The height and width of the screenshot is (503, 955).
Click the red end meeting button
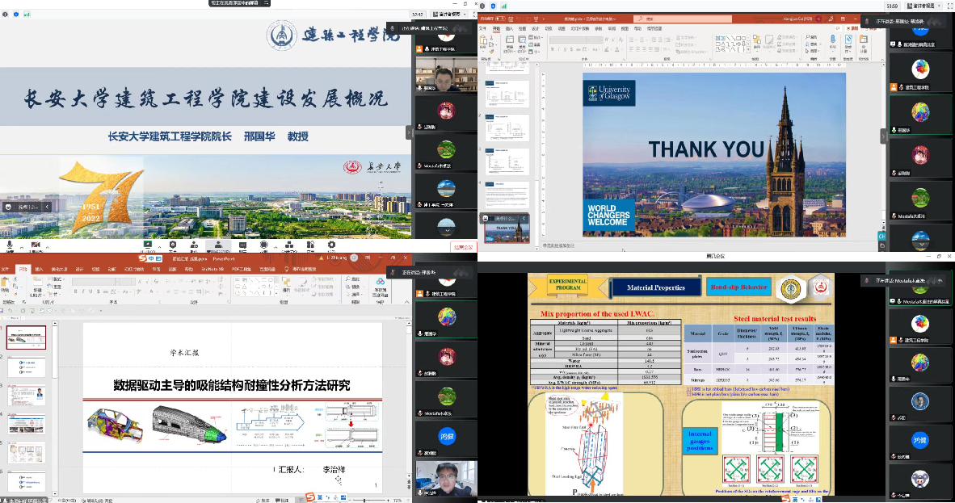pyautogui.click(x=463, y=248)
